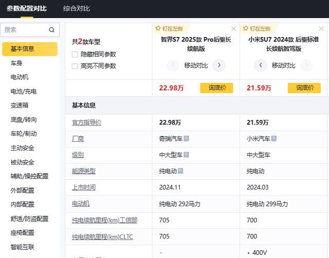Click the red 22.98万 price
Screen dimensions: 329x258
click(171, 88)
